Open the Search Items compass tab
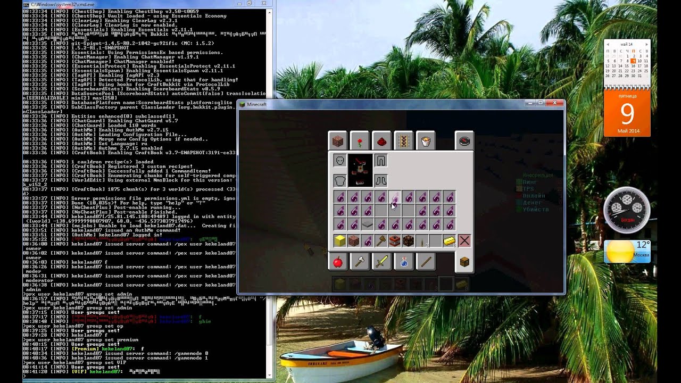The image size is (681, 383). click(x=464, y=141)
